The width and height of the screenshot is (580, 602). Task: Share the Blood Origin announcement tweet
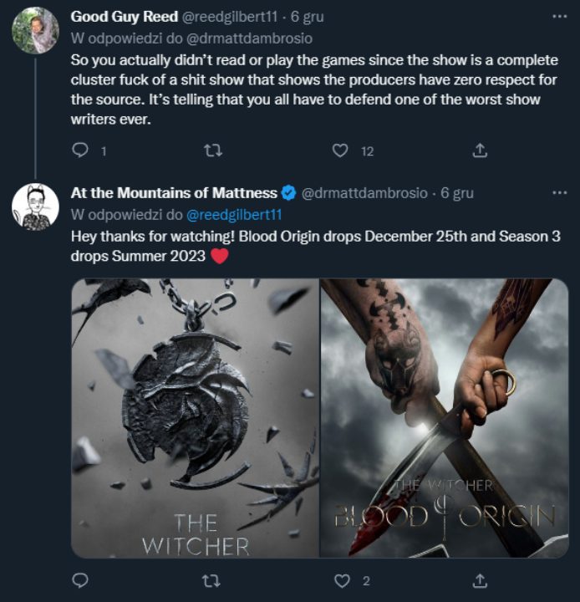480,579
